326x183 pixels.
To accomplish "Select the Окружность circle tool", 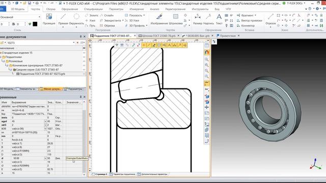I will point(76,20).
